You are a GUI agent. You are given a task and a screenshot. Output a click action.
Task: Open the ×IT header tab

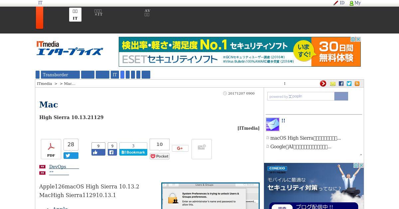(x=98, y=13)
